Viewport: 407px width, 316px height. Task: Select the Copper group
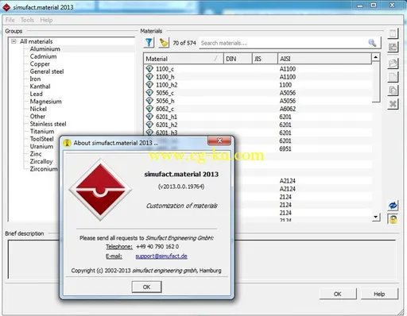tap(40, 64)
